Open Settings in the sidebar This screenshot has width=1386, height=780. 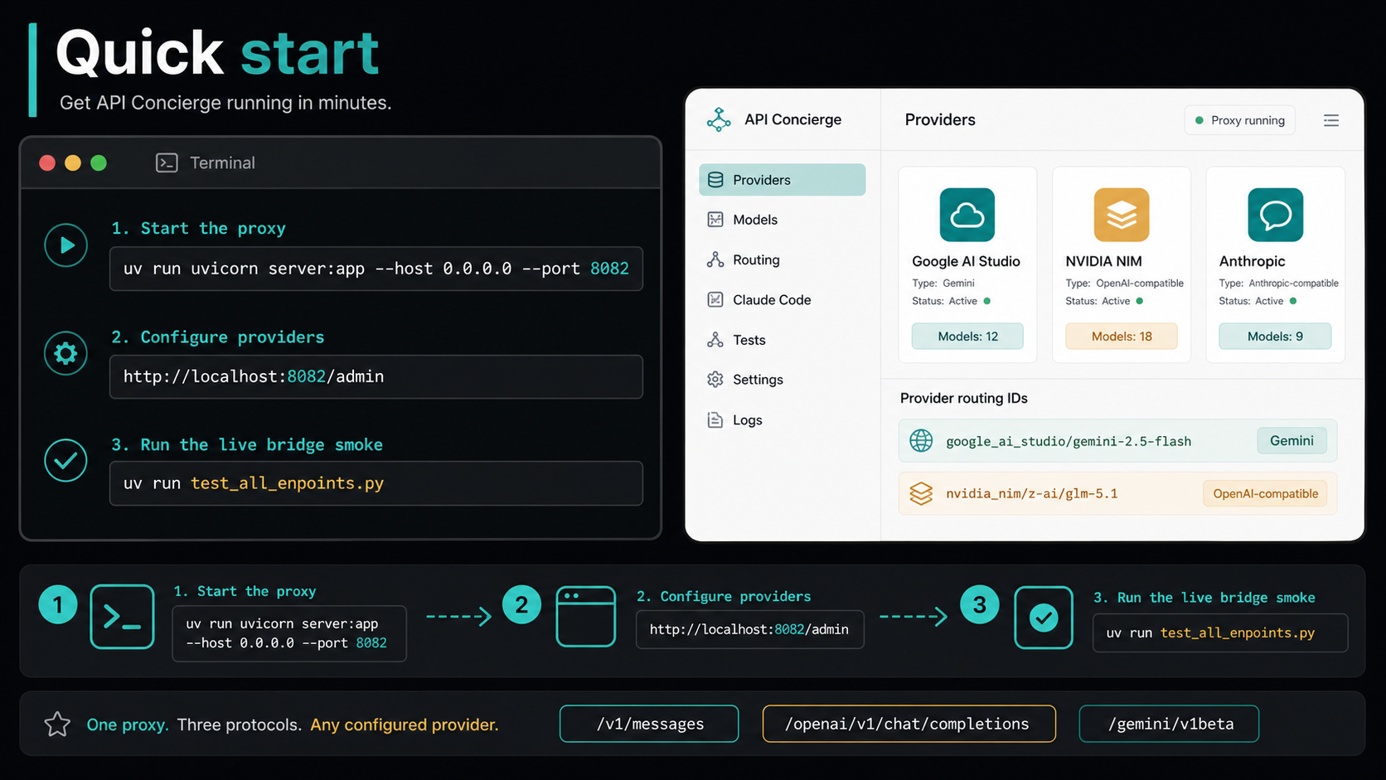point(783,379)
